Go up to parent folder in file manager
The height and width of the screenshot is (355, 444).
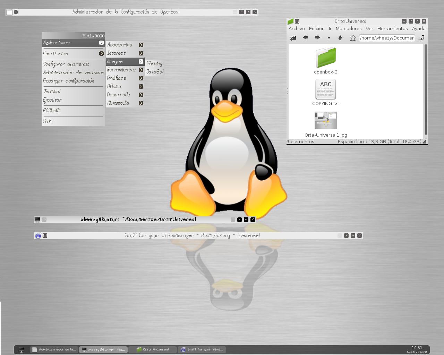click(340, 38)
